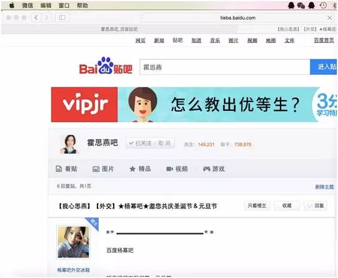Click the poster's avatar photo
Screen dimensions: 338x278
click(x=74, y=242)
